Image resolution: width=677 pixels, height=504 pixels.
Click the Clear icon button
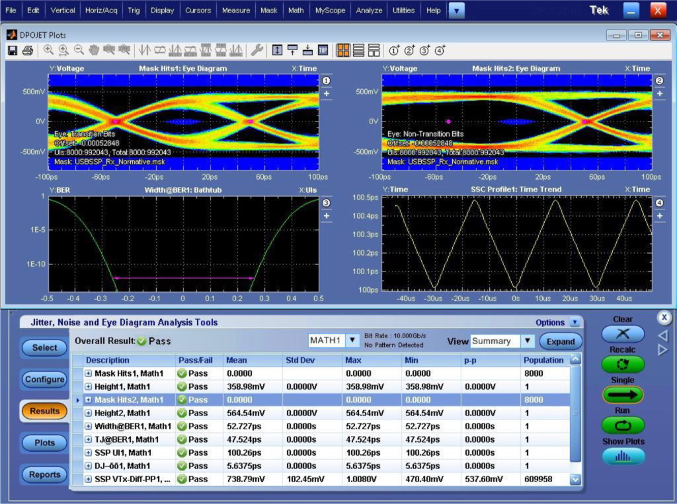click(623, 334)
